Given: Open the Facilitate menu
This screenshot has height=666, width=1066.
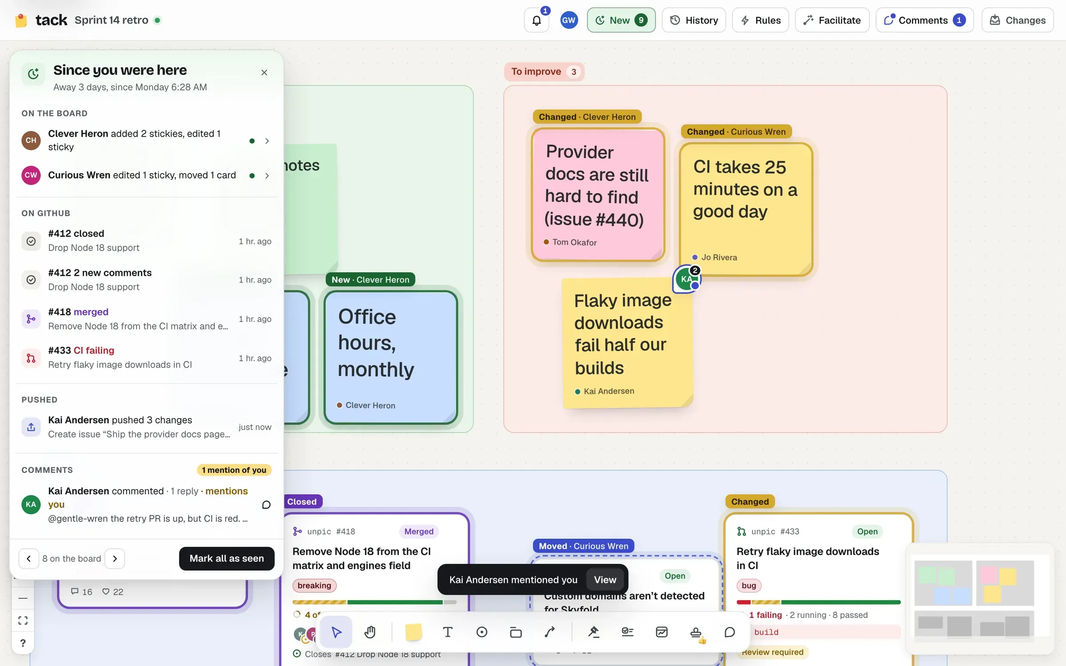Looking at the screenshot, I should click(832, 20).
